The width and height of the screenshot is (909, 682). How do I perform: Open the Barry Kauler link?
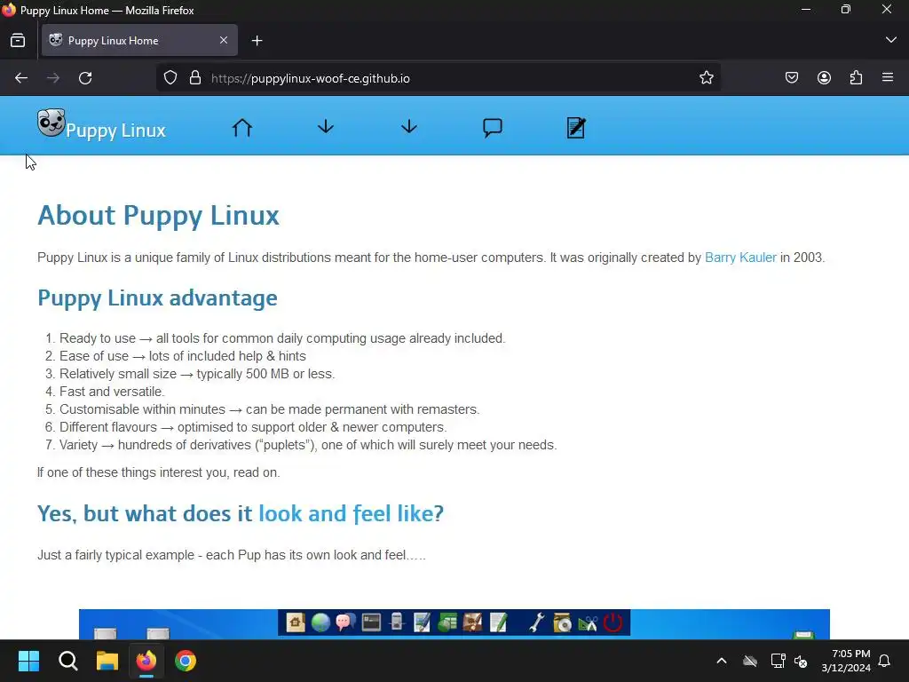pyautogui.click(x=740, y=258)
